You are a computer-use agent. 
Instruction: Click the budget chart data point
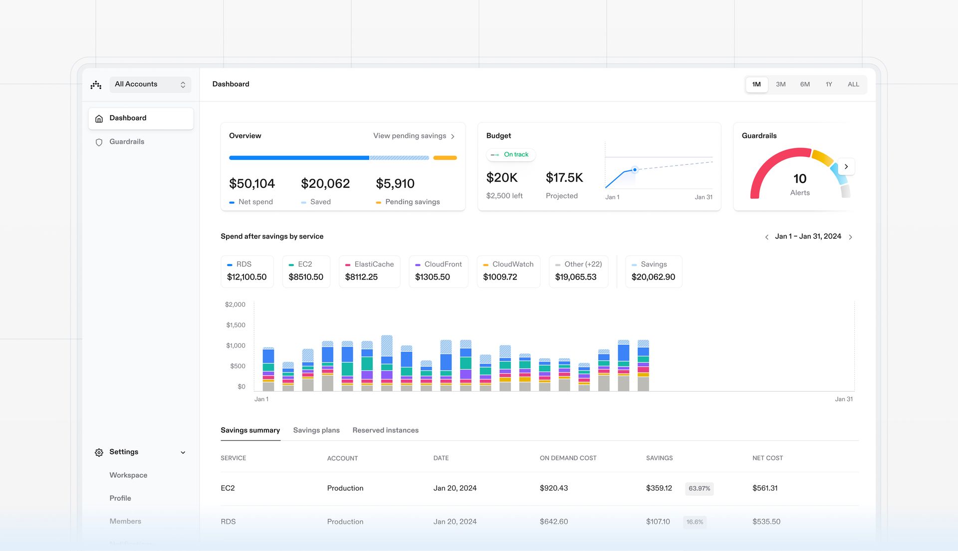coord(635,170)
